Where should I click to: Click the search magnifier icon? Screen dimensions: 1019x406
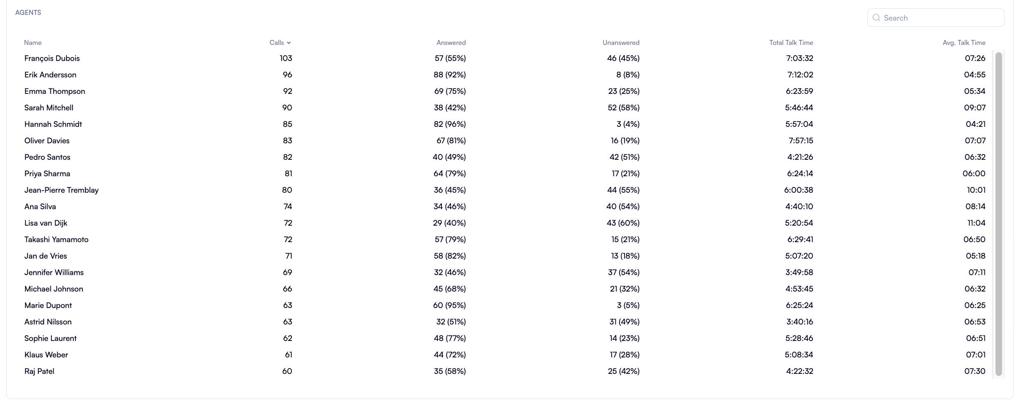[x=876, y=18]
